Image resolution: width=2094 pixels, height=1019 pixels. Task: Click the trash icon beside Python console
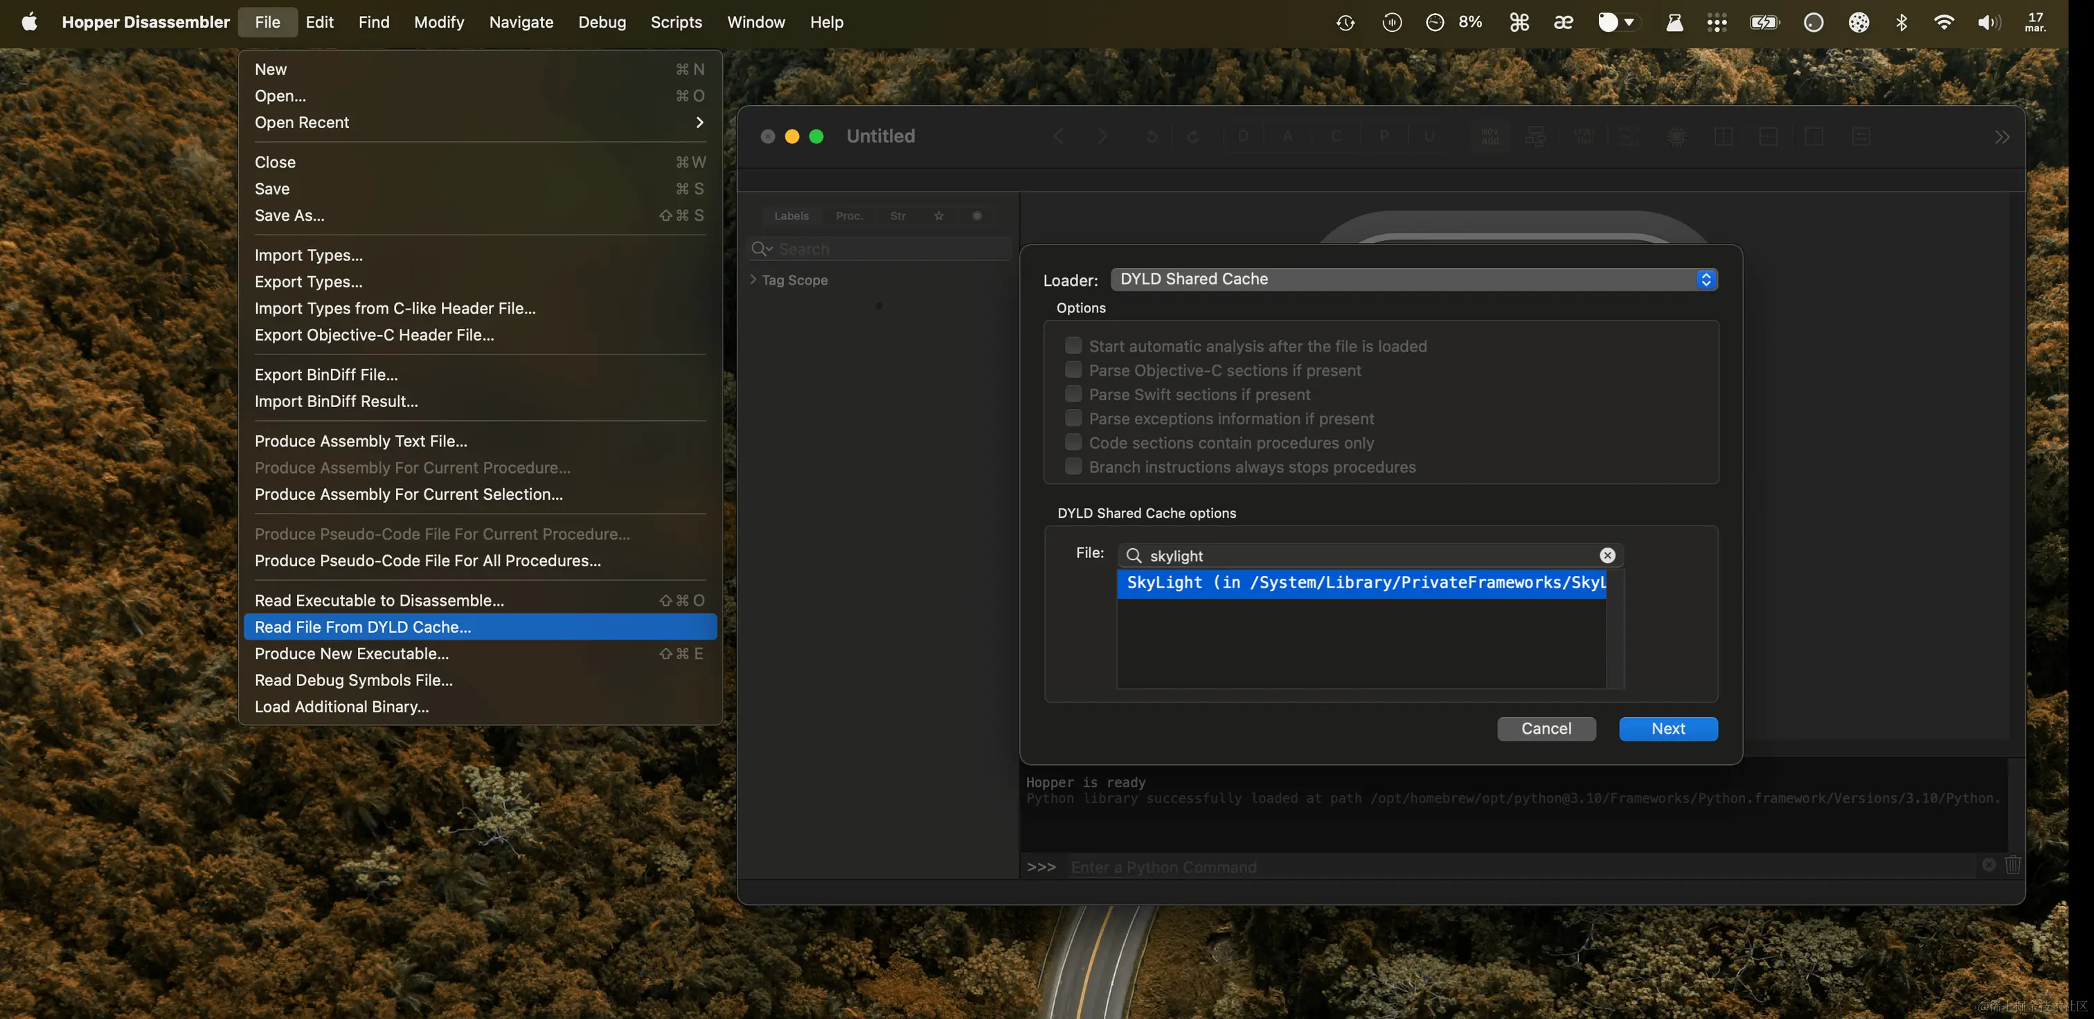(2013, 865)
